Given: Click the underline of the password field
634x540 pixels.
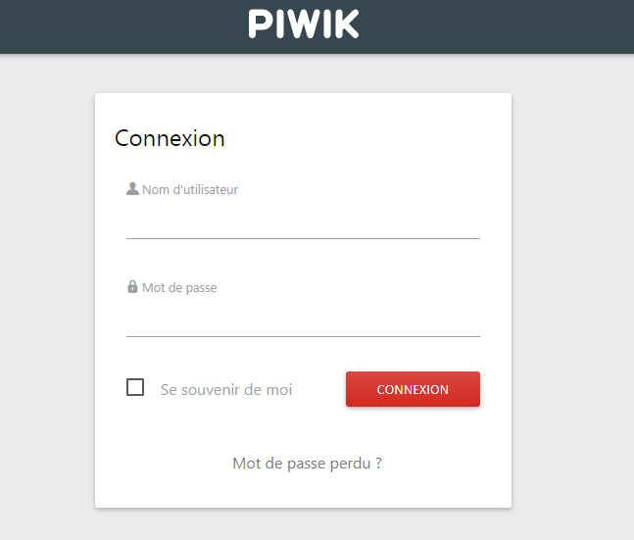Looking at the screenshot, I should [x=303, y=336].
